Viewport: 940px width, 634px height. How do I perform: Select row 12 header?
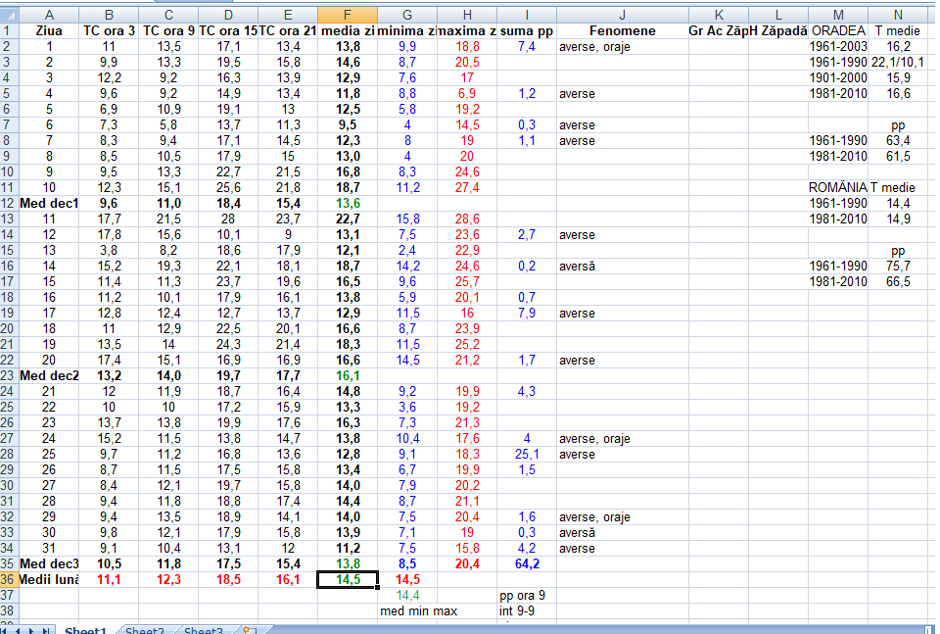click(8, 204)
